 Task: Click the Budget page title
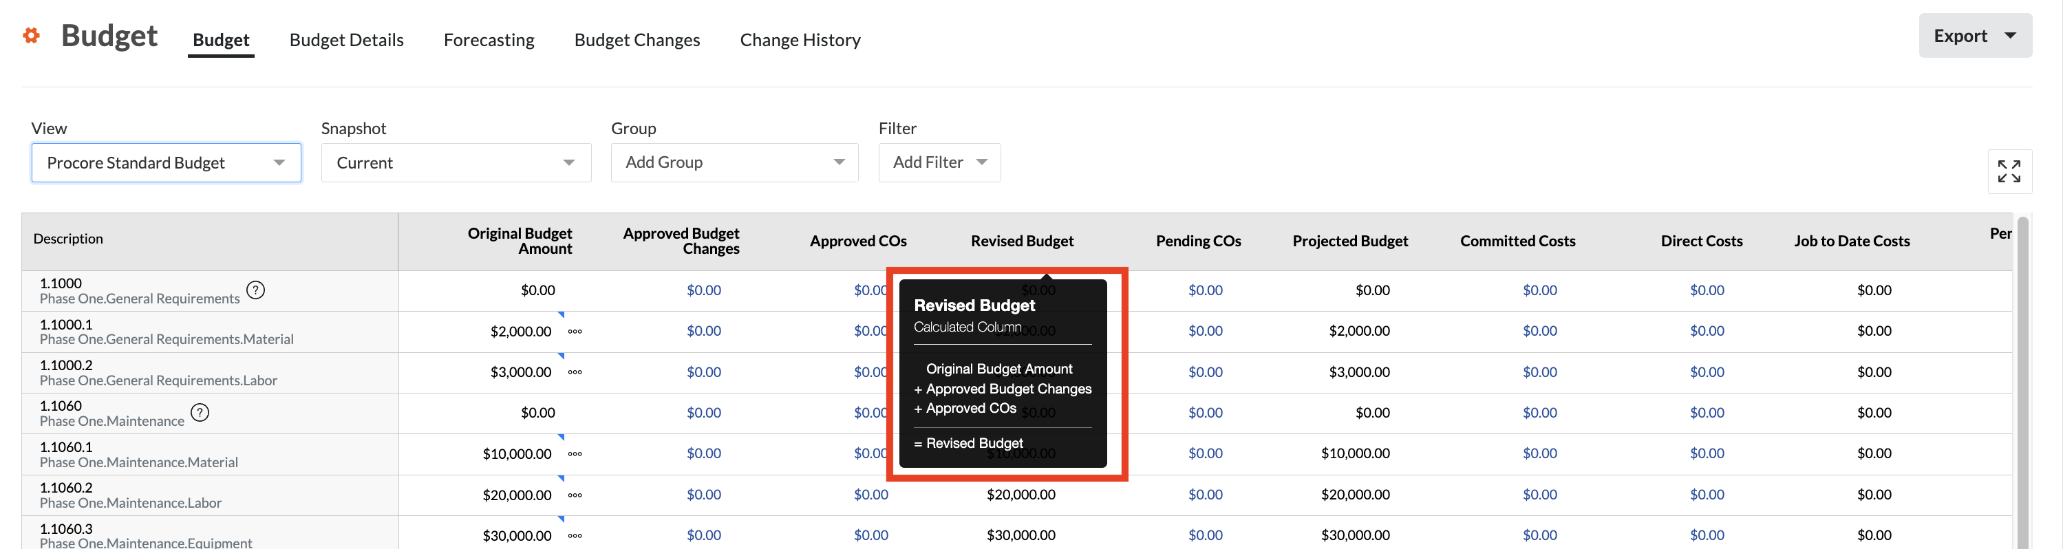[x=109, y=36]
